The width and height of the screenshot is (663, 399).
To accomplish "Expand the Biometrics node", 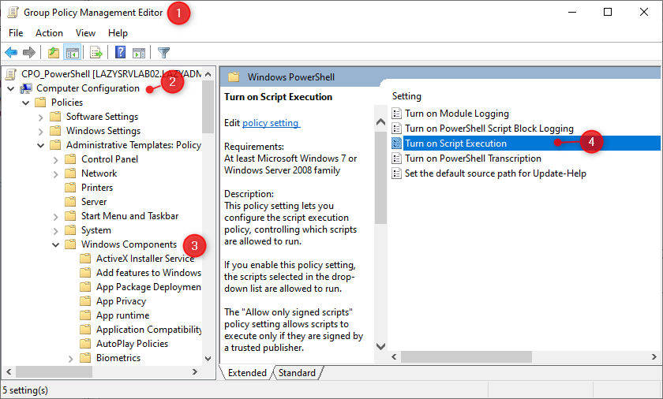I will tap(71, 359).
